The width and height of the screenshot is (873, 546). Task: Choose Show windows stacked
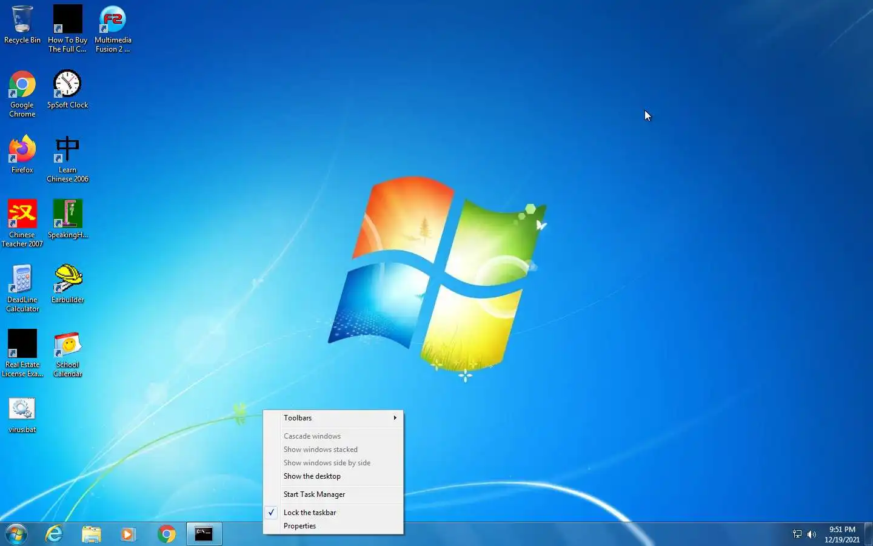click(333, 450)
